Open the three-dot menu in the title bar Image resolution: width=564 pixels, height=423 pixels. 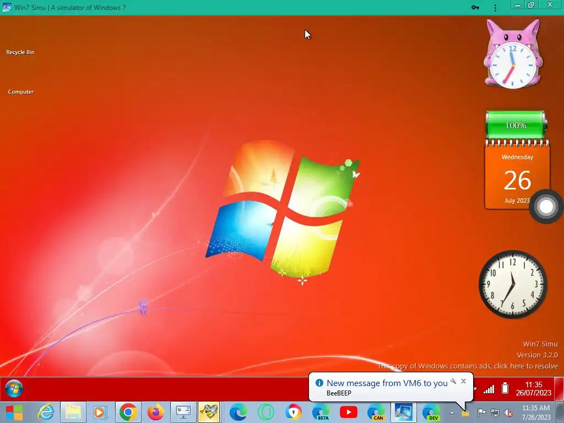(x=495, y=8)
